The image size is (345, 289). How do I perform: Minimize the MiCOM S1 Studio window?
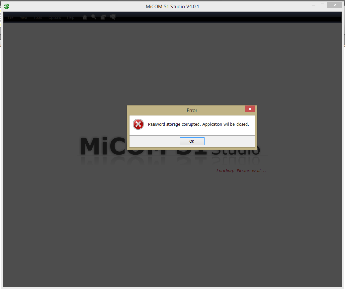coord(313,5)
